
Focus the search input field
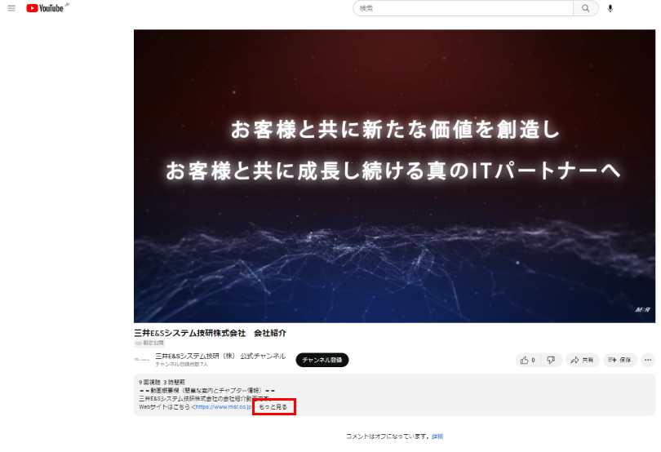click(463, 8)
